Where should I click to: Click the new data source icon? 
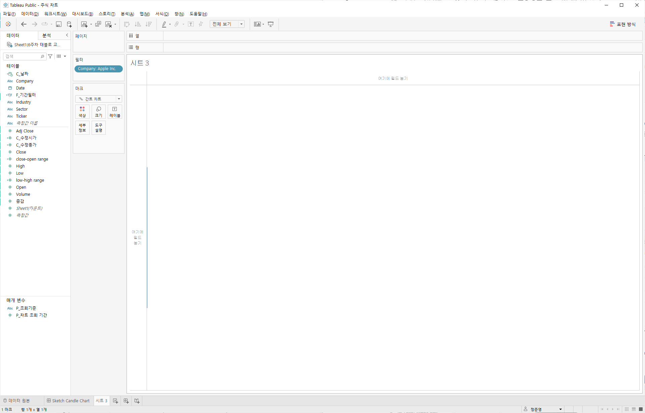point(69,24)
